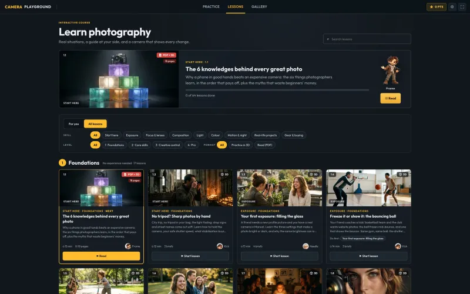Click the Frame guide character in hero banner

coord(390,70)
